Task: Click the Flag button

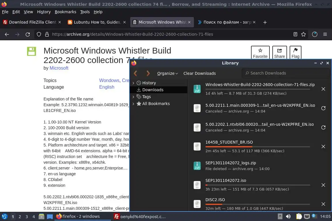Action: 295,52
